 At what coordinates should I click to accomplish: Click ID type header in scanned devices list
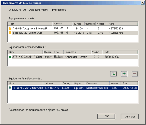pos(78,24)
